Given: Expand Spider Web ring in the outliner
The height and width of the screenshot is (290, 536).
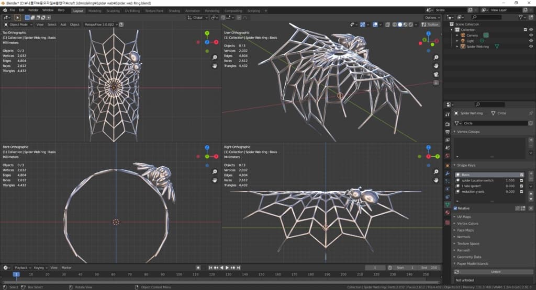Looking at the screenshot, I should pyautogui.click(x=457, y=47).
